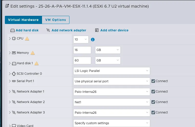Click the Hard disk 1 size field

[82, 60]
